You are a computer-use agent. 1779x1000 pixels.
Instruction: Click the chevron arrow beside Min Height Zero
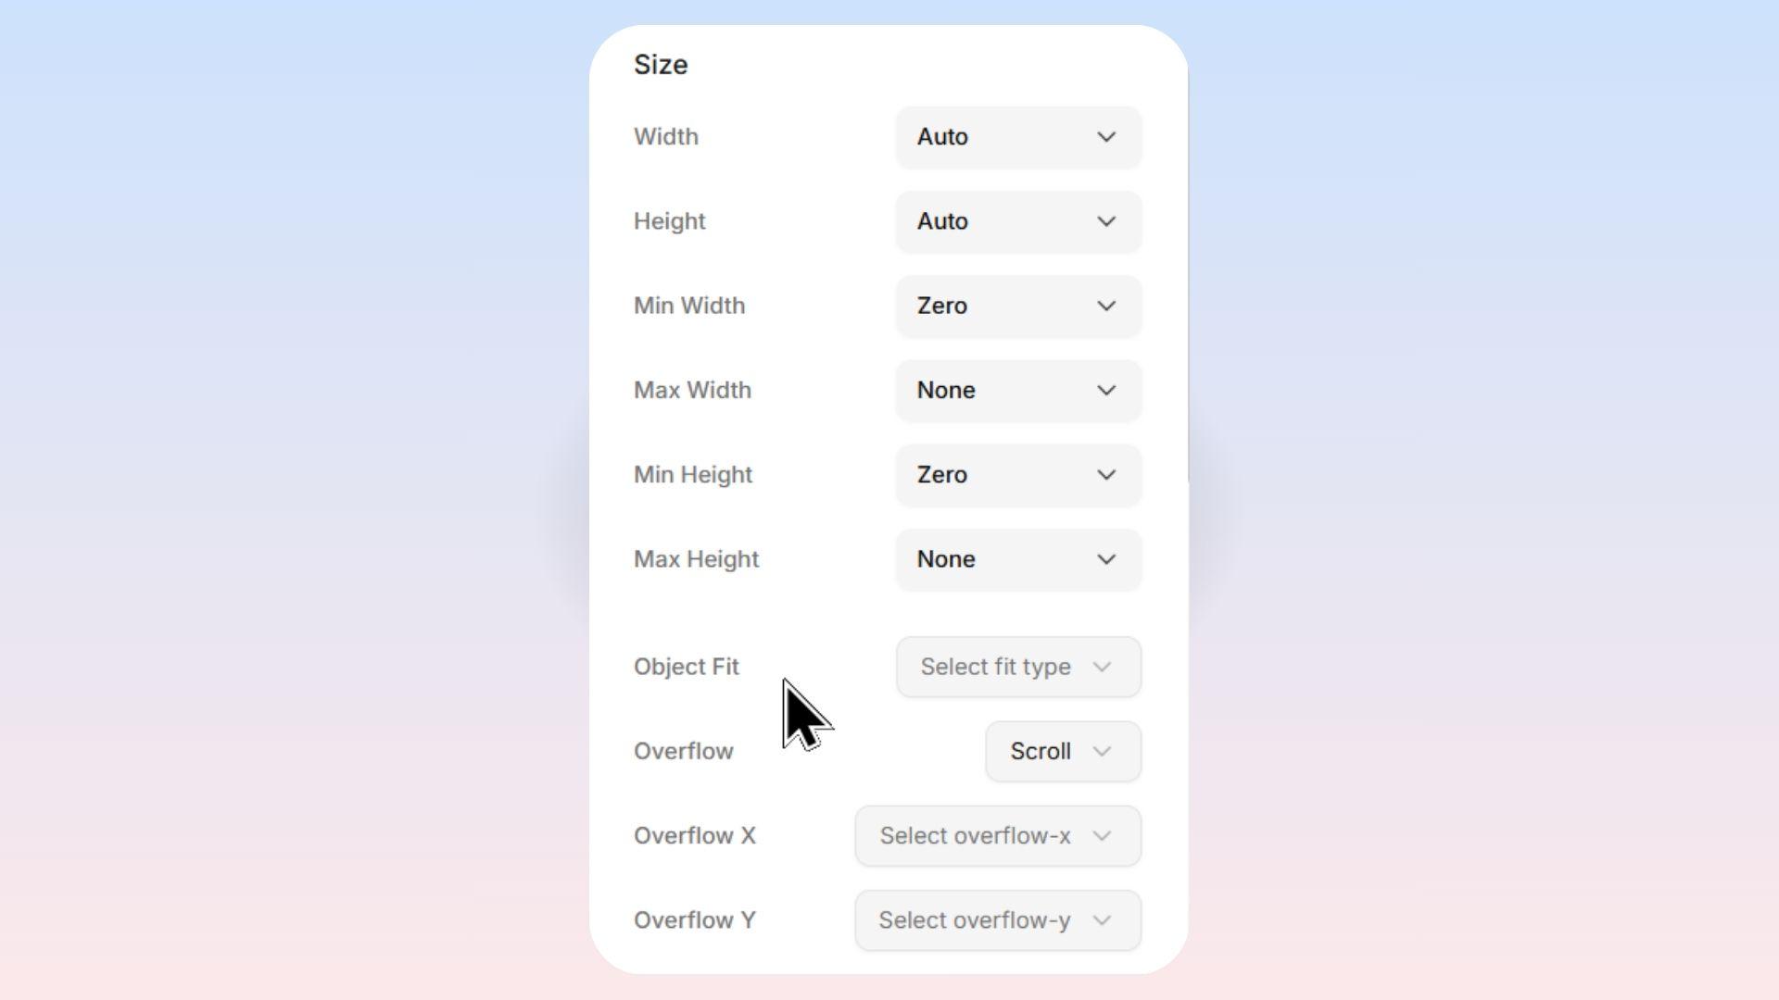[x=1106, y=475]
